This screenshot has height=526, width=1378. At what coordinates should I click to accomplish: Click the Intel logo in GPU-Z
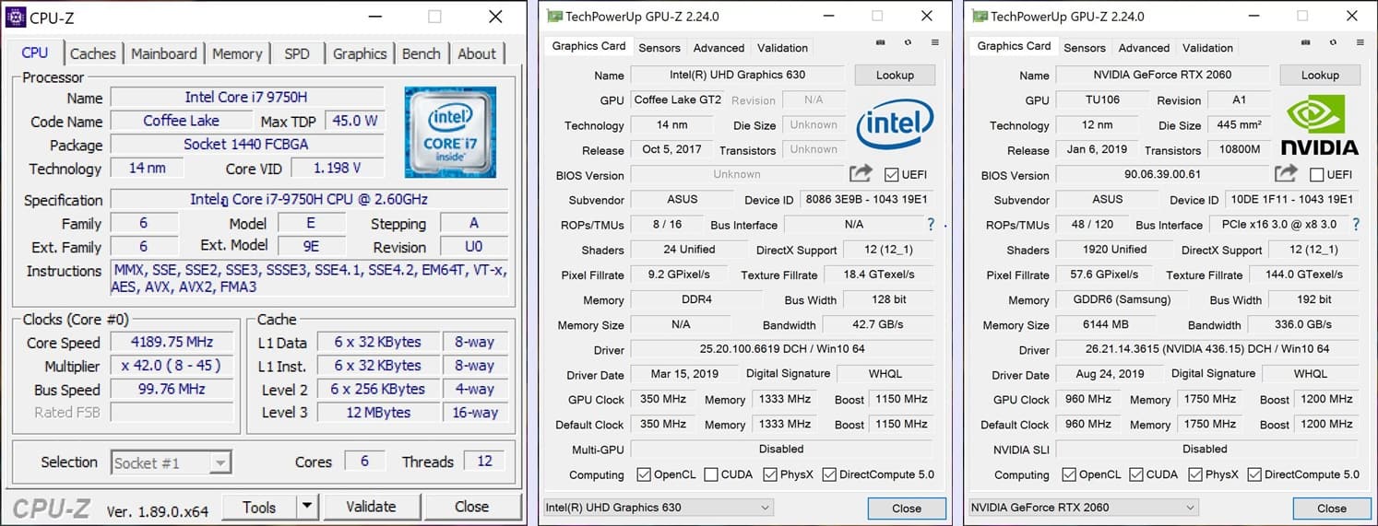[895, 123]
